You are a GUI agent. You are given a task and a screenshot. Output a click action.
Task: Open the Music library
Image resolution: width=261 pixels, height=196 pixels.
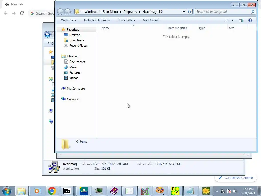pyautogui.click(x=73, y=67)
